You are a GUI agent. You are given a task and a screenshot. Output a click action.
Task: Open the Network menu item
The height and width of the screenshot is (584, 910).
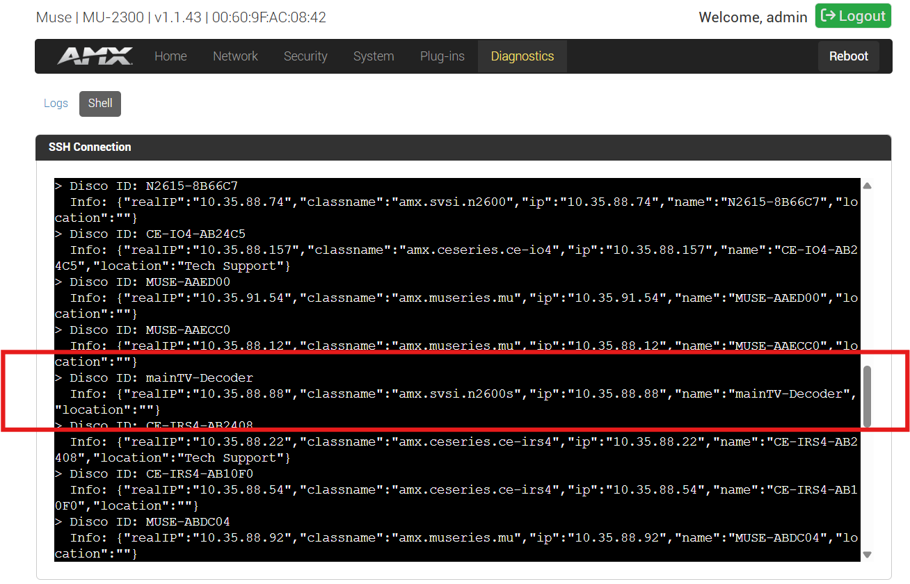[235, 56]
